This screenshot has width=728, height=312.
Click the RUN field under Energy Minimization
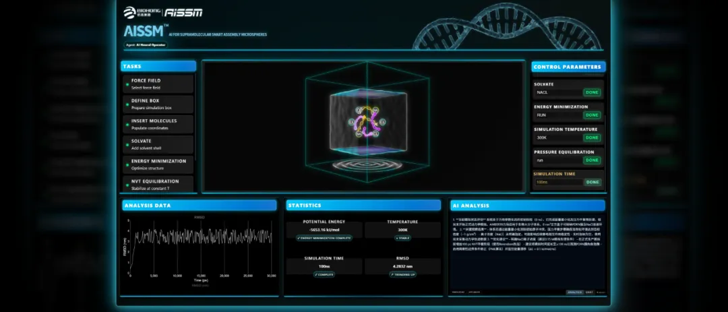[559, 115]
